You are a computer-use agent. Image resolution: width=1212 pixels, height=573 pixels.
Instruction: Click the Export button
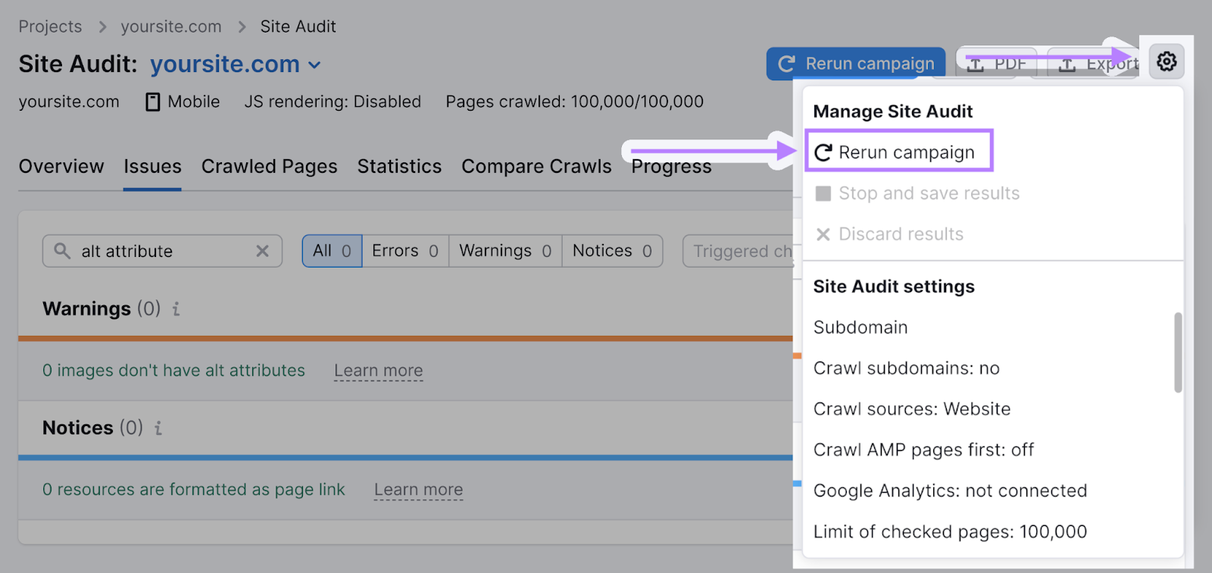tap(1093, 64)
